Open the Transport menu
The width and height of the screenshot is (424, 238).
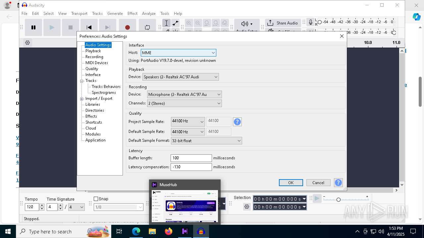pos(79,14)
